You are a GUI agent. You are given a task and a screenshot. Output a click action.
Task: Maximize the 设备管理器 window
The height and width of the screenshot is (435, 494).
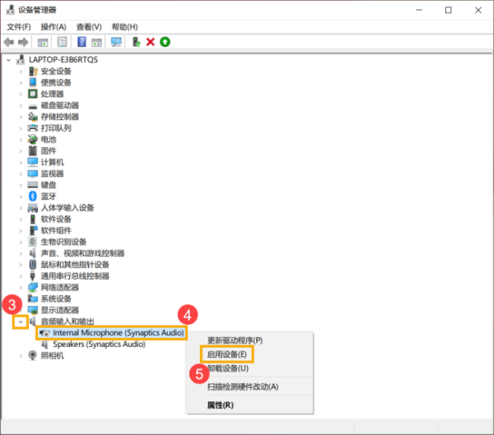(x=449, y=10)
